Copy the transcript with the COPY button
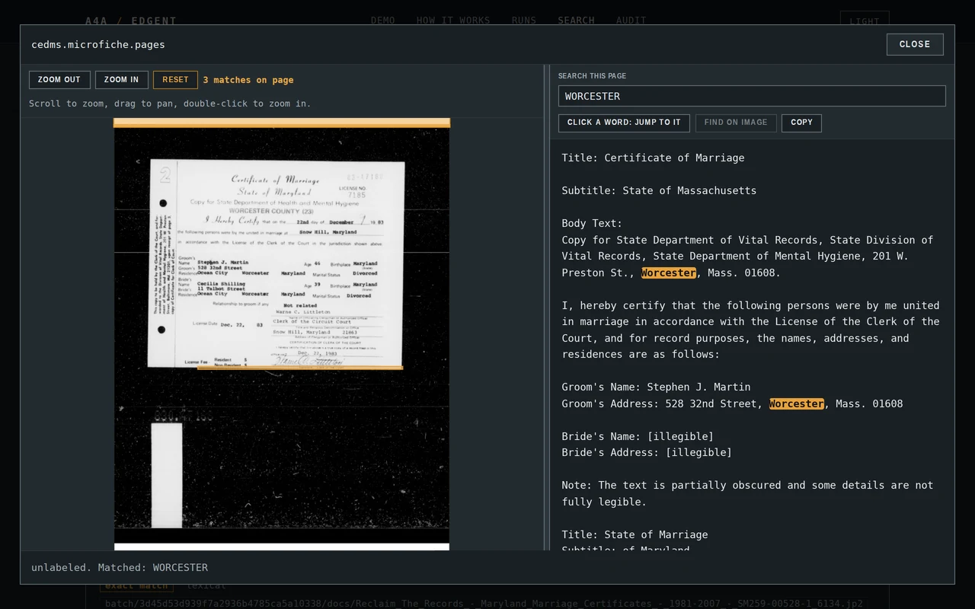Image resolution: width=975 pixels, height=609 pixels. [x=801, y=123]
